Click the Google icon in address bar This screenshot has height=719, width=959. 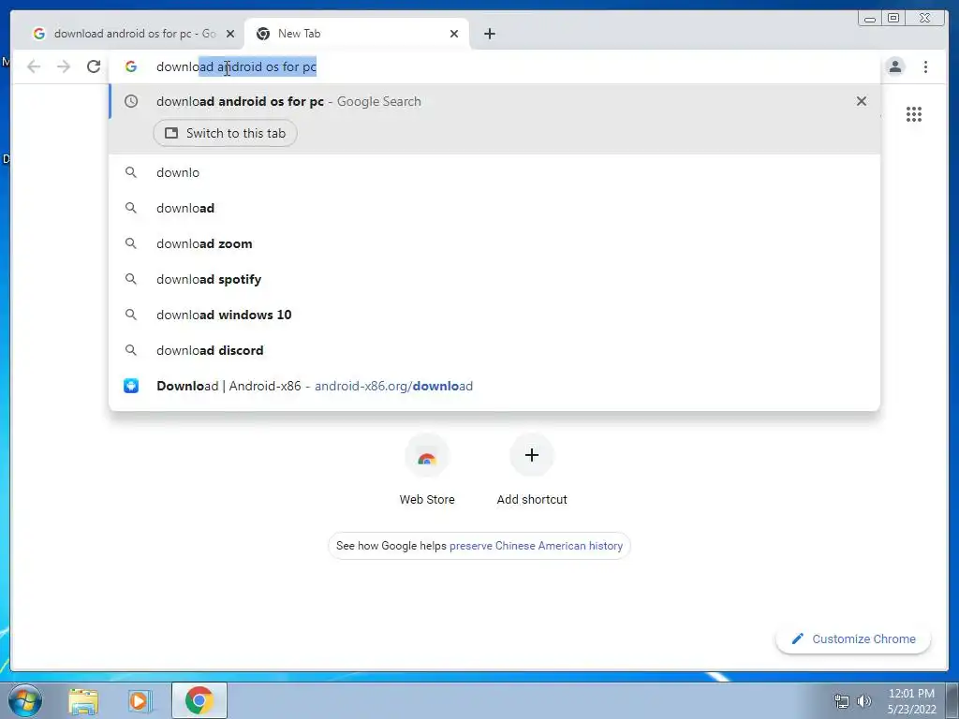[x=131, y=66]
